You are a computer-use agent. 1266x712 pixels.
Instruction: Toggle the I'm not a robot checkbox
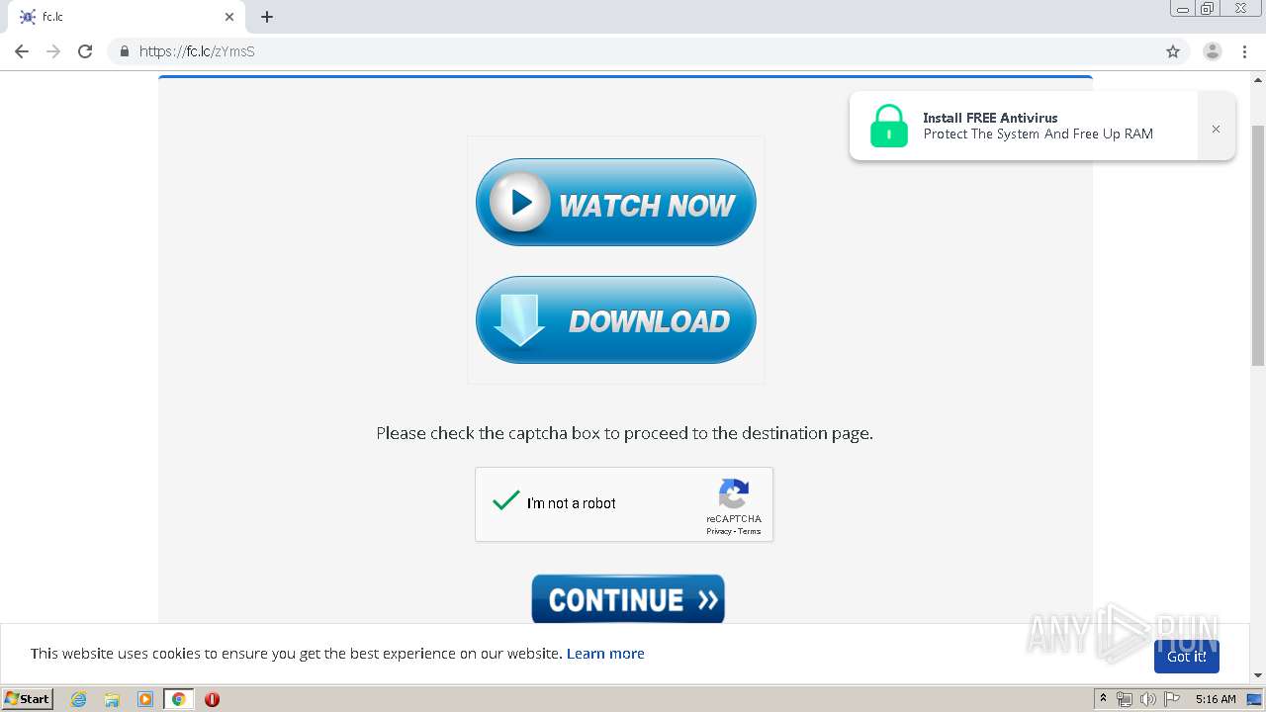(x=506, y=501)
